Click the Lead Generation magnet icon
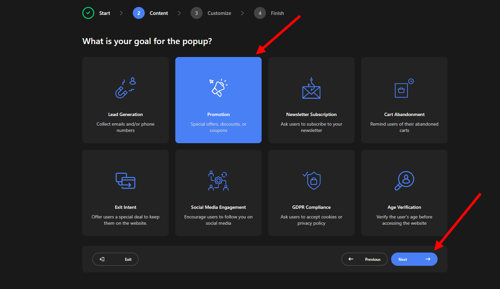This screenshot has height=289, width=500. pyautogui.click(x=125, y=88)
